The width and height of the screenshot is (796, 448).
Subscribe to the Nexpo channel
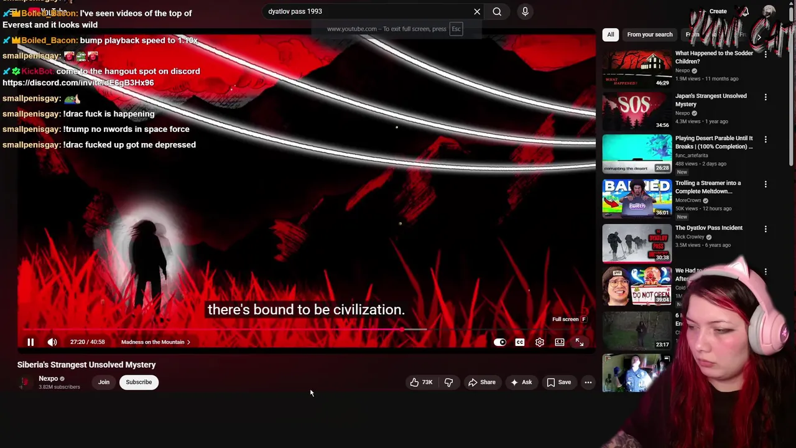pos(139,382)
